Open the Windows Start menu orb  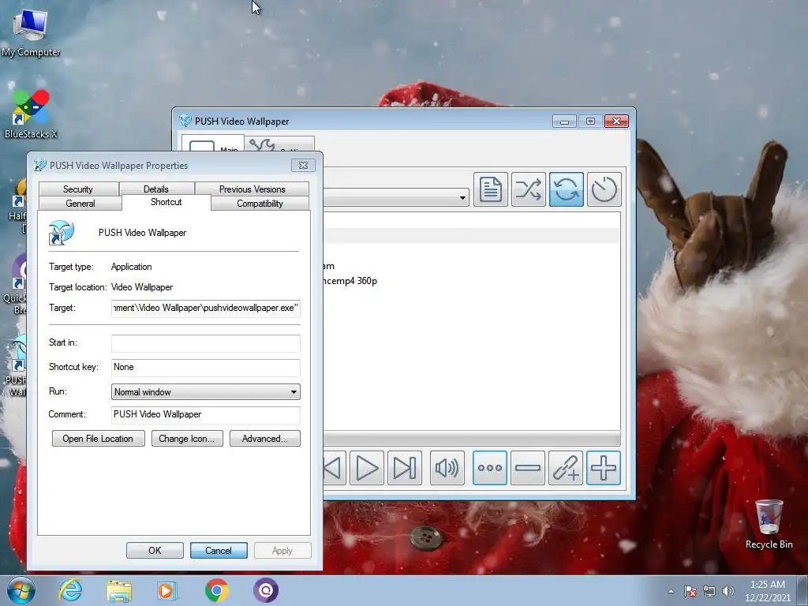(x=21, y=590)
